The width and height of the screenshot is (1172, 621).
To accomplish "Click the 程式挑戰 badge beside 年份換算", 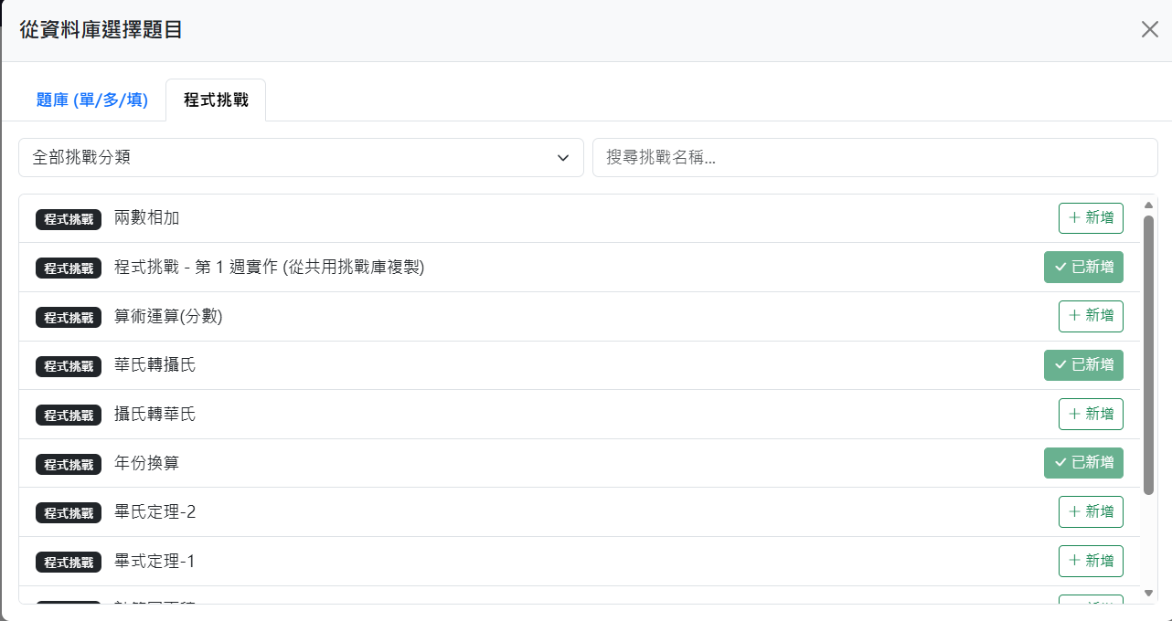I will pyautogui.click(x=69, y=464).
